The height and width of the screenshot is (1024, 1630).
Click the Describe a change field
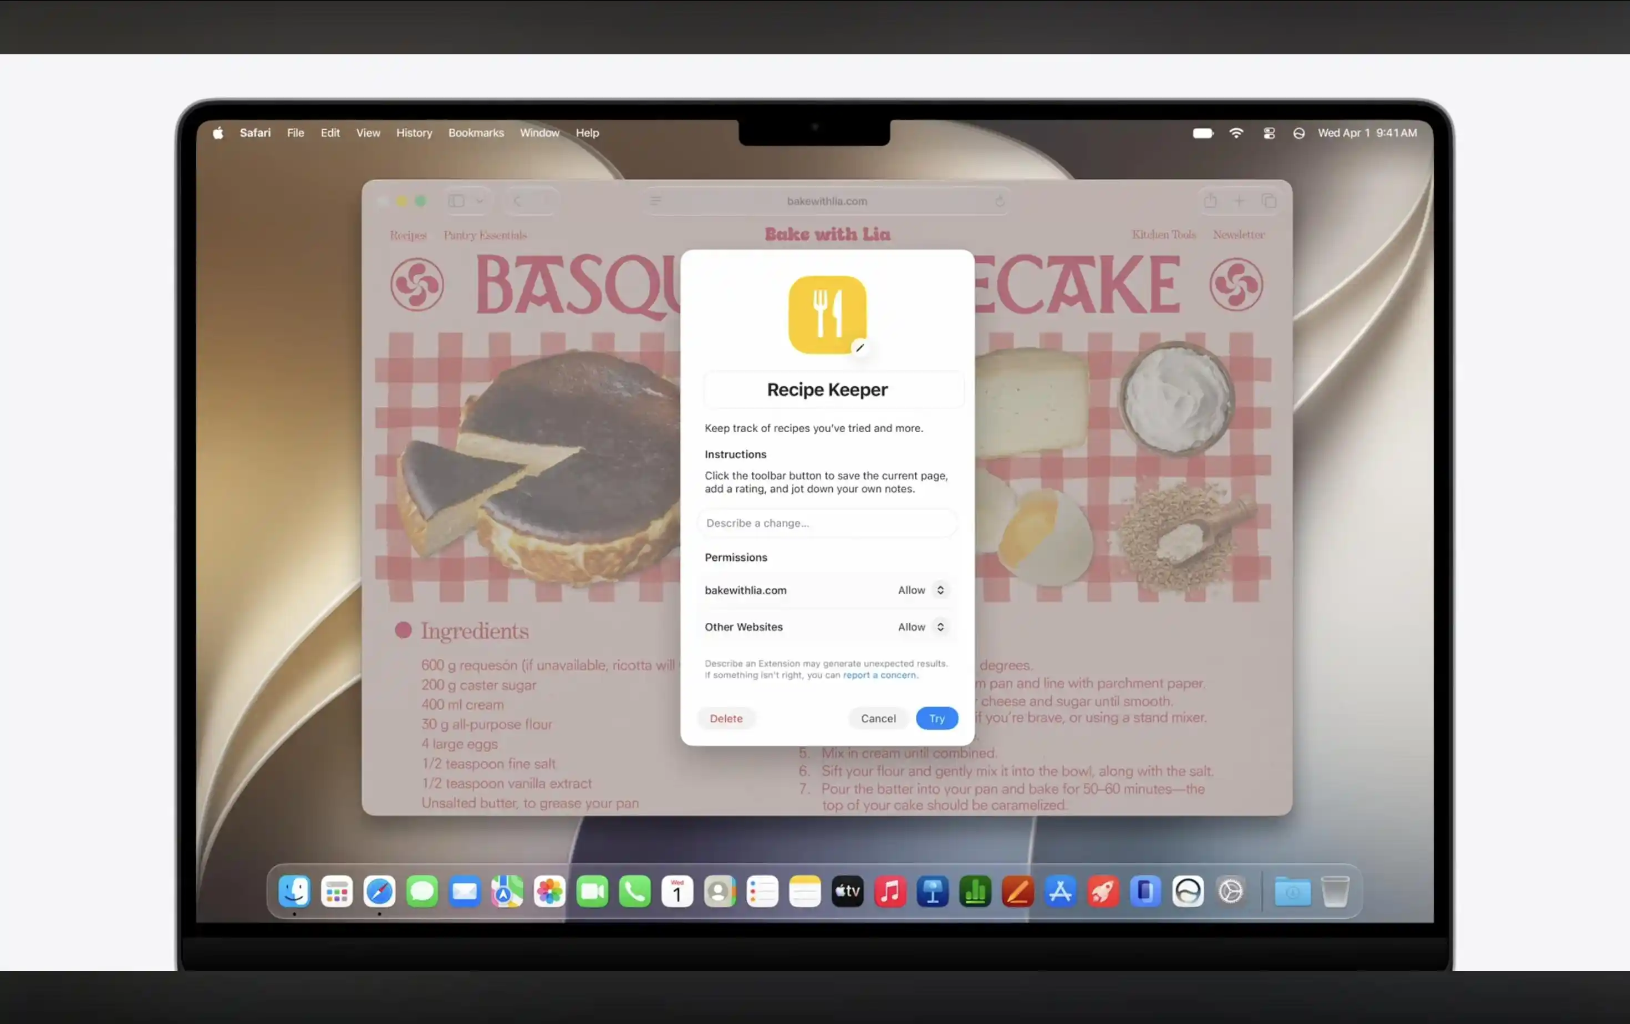pos(827,523)
